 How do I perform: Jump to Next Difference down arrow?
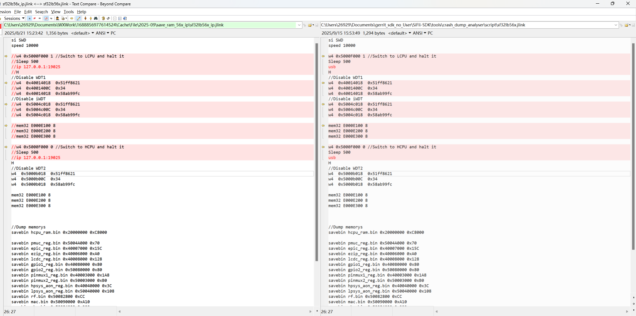(x=86, y=18)
